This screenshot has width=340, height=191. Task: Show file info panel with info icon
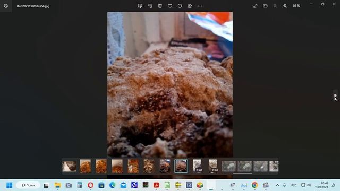pyautogui.click(x=180, y=6)
